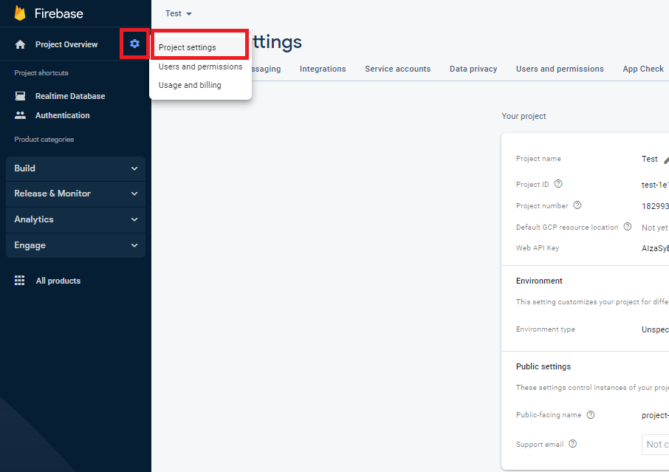Click the Your project heading
Viewport: 669px width, 472px height.
[524, 116]
